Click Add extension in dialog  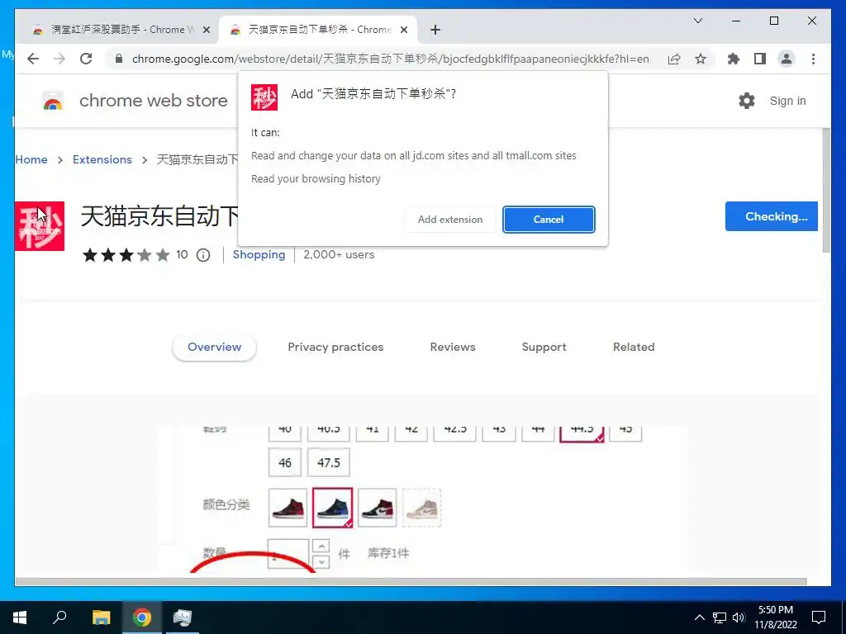click(450, 220)
